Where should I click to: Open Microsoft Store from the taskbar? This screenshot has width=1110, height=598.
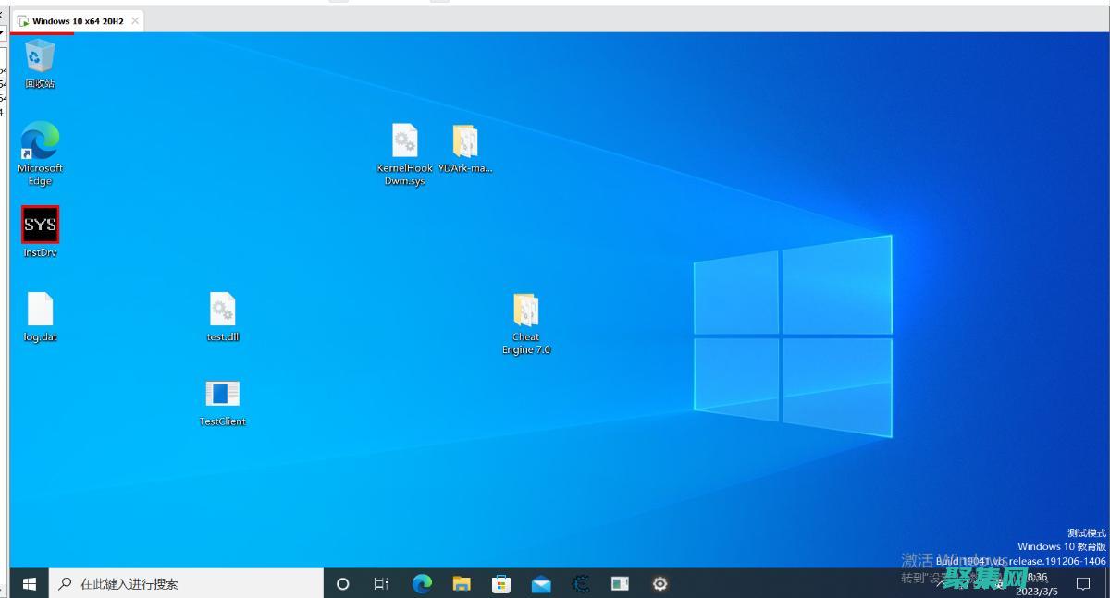[501, 583]
